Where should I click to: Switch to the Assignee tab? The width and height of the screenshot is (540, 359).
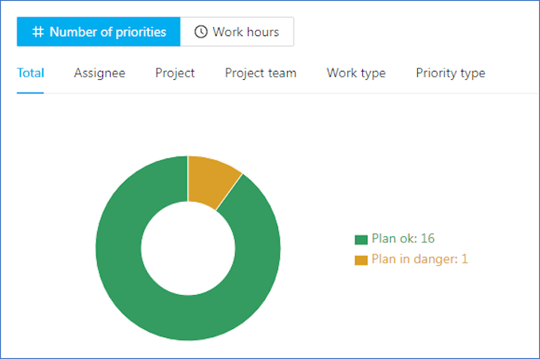click(x=99, y=73)
